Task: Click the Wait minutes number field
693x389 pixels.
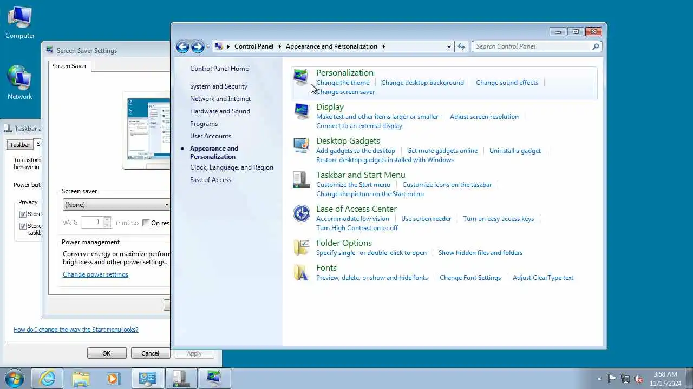Action: tap(91, 223)
